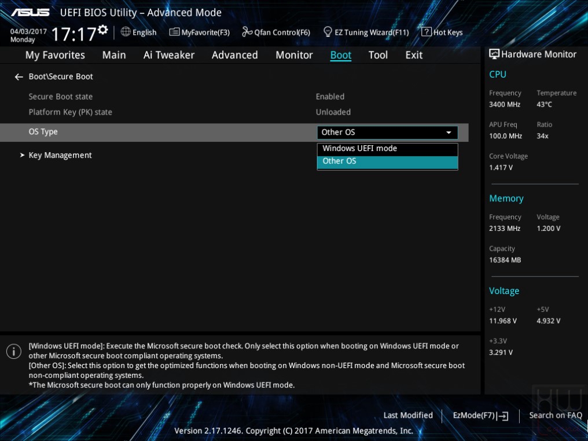The image size is (588, 441).
Task: Show Hot Keys
Action: click(442, 32)
